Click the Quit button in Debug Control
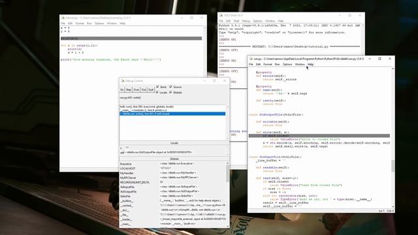The width and height of the screenshot is (418, 235). (x=151, y=90)
